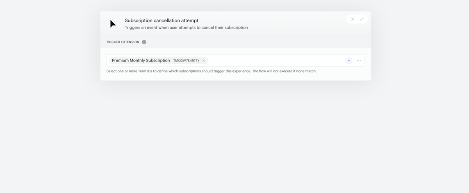This screenshot has height=193, width=469.
Task: Click the Subscription cancellation attempt title
Action: tap(162, 20)
